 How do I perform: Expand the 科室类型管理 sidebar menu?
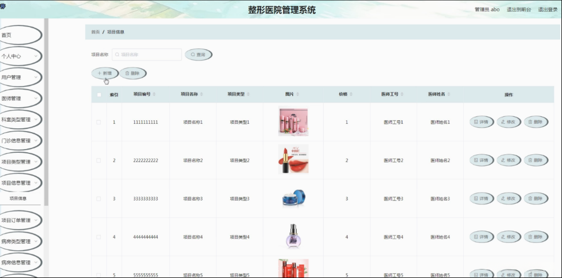tap(20, 120)
